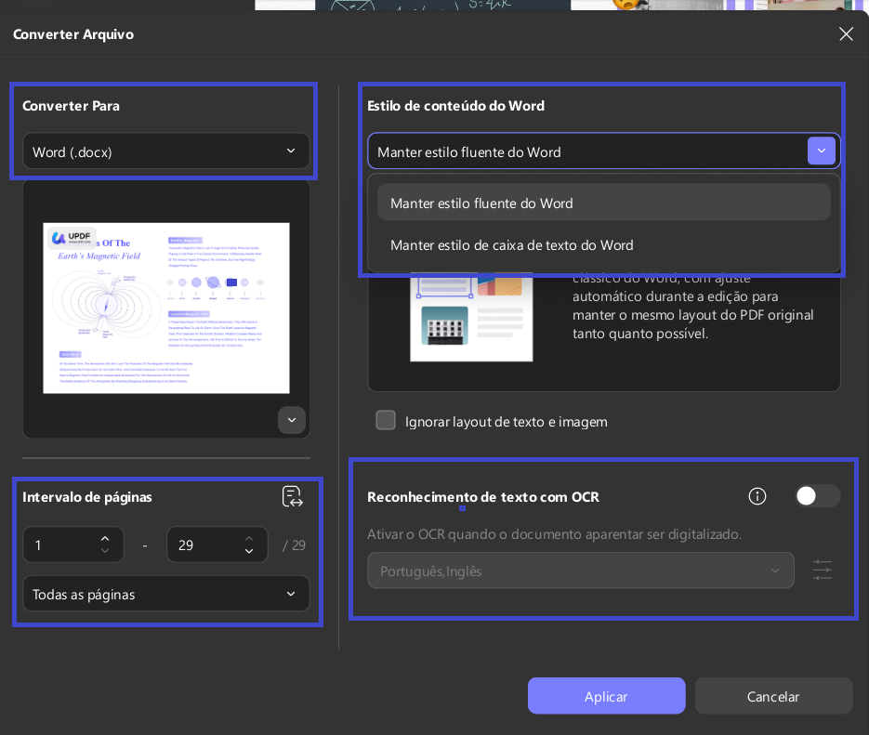Decrease the end page number stepper
869x735 pixels.
249,551
